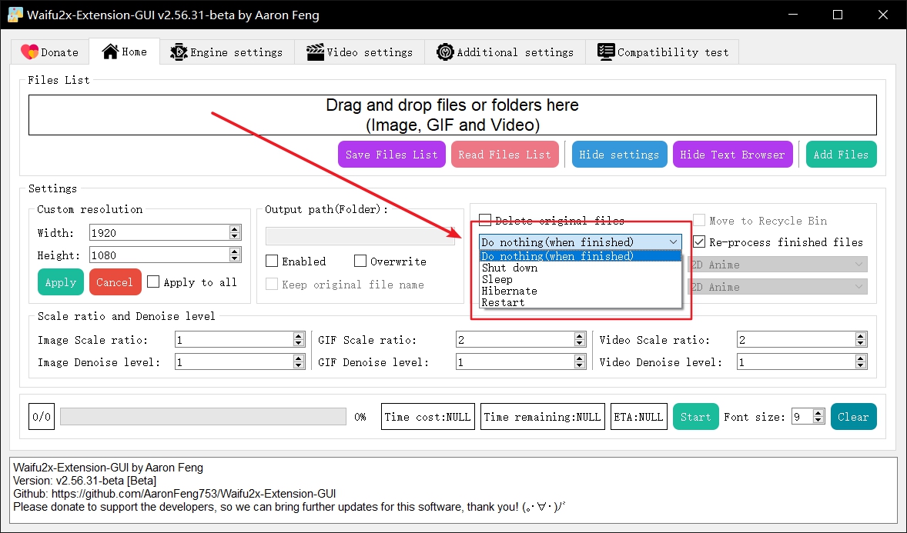Image resolution: width=907 pixels, height=533 pixels.
Task: Decrease Video Denoise level stepper
Action: pos(861,365)
